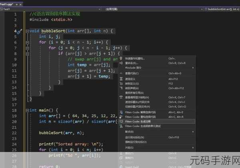Click the View Code icon (Ctrl+Alt+0)

pos(121,73)
